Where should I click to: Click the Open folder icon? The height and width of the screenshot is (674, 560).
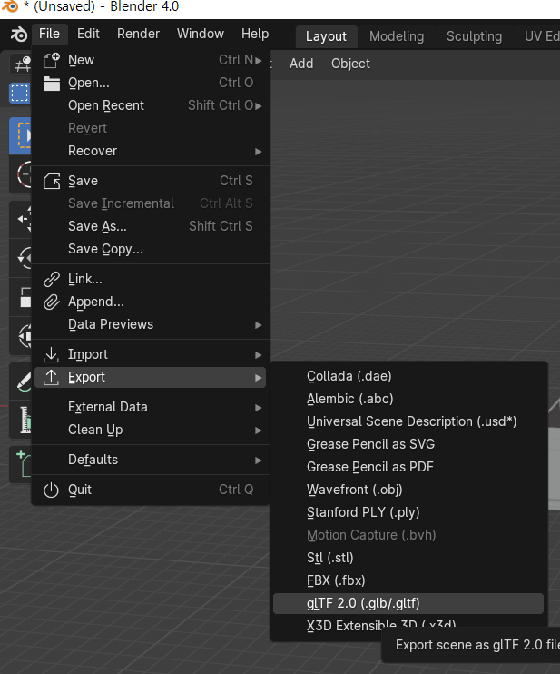[x=52, y=84]
